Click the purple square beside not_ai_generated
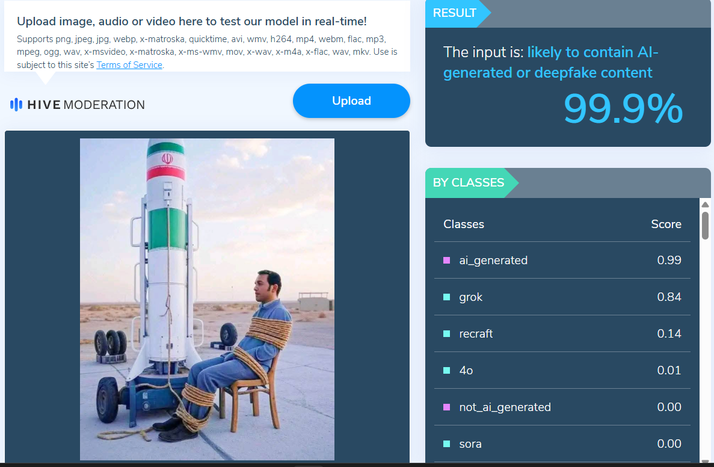The image size is (714, 467). coord(446,407)
